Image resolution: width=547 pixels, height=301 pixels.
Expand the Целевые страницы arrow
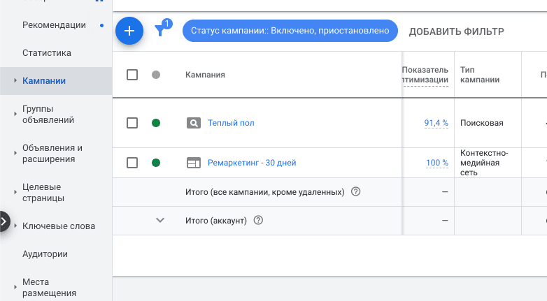(x=15, y=192)
